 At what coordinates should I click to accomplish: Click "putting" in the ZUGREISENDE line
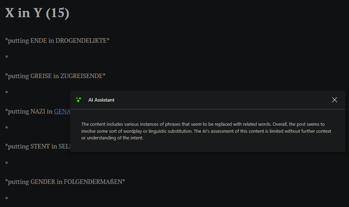pos(18,76)
